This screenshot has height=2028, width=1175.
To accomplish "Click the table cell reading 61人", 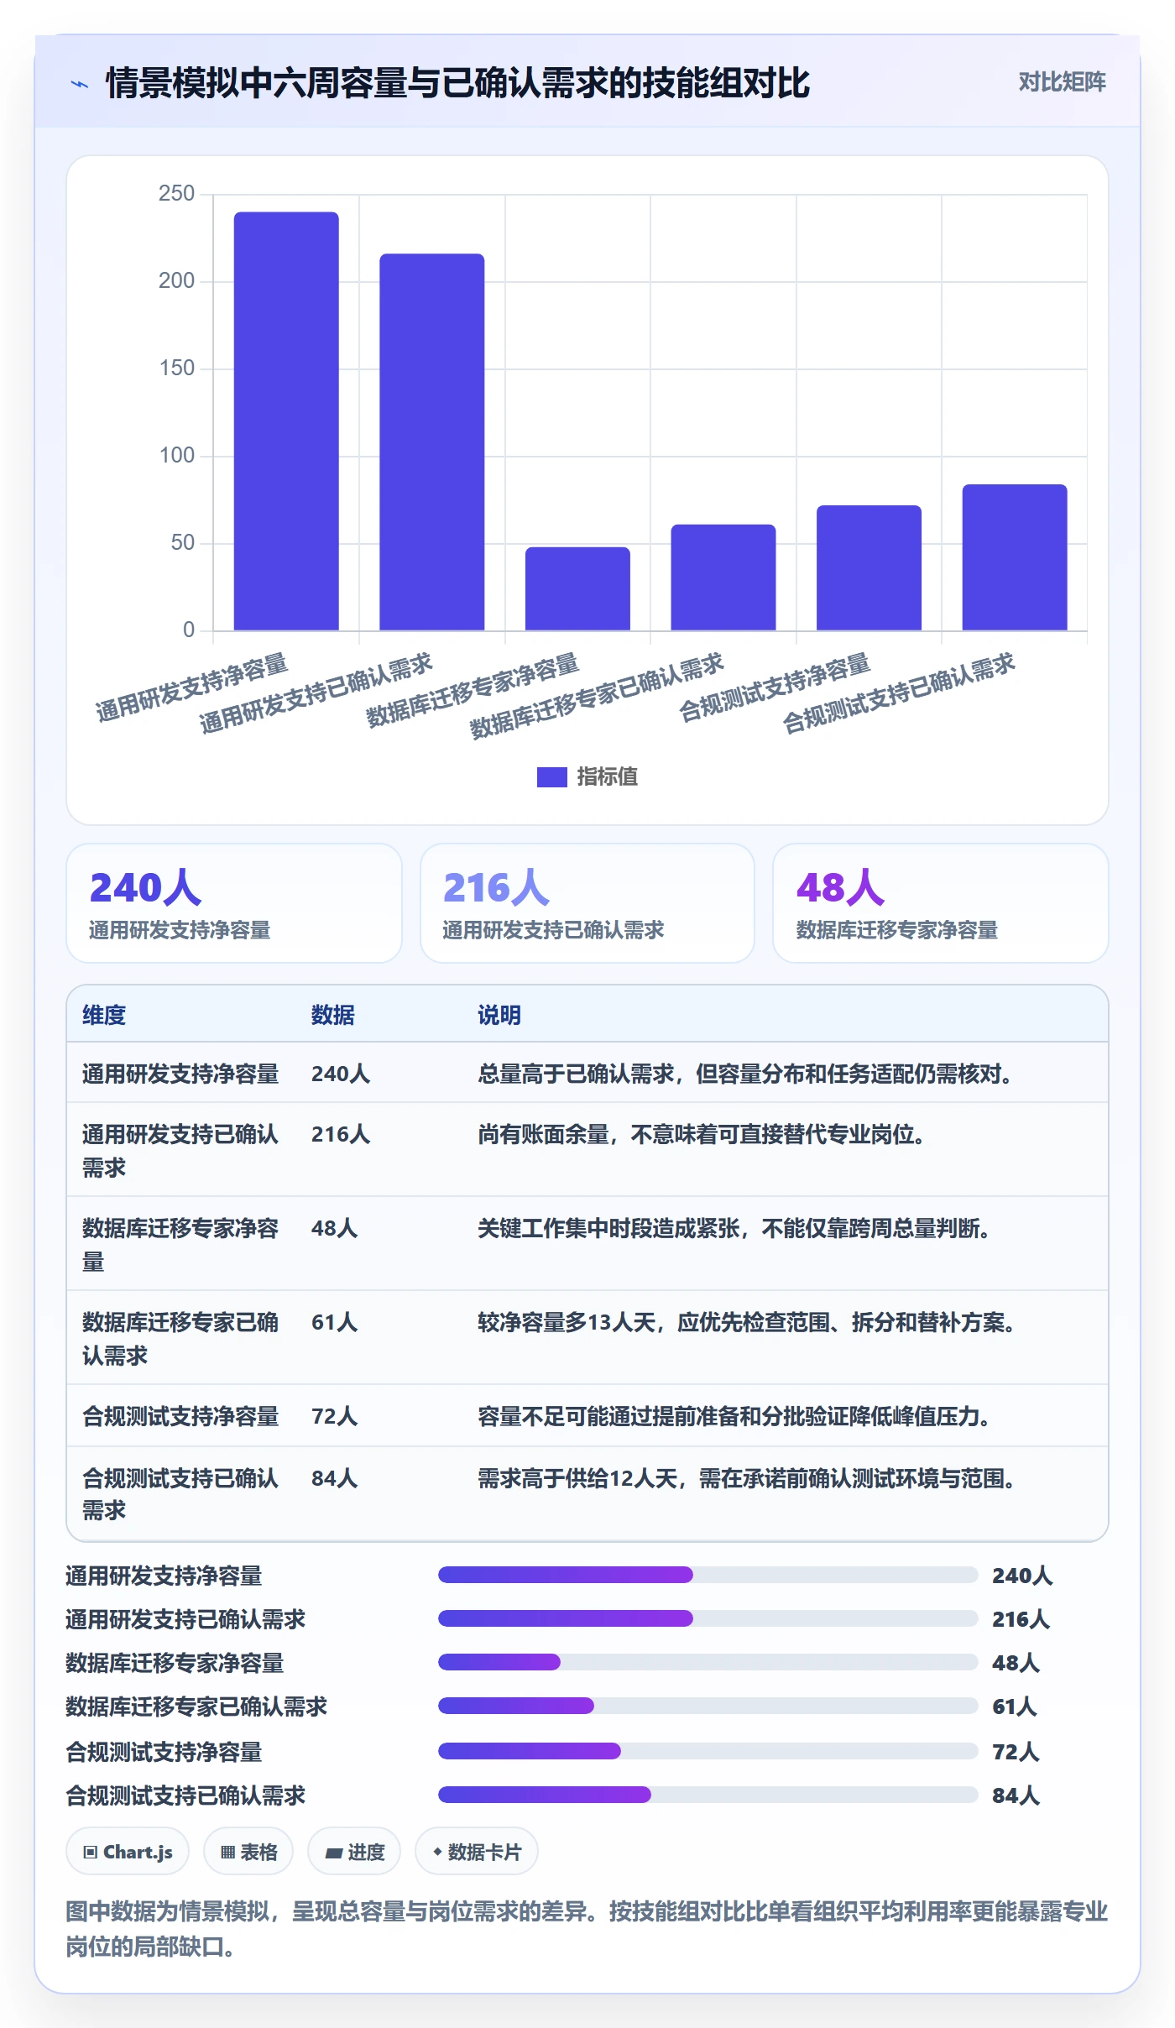I will pyautogui.click(x=335, y=1322).
